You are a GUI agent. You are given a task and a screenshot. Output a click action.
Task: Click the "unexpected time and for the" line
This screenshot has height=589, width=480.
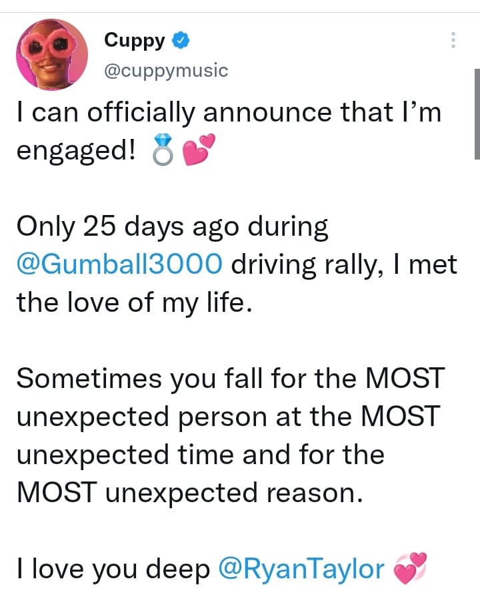click(x=200, y=455)
